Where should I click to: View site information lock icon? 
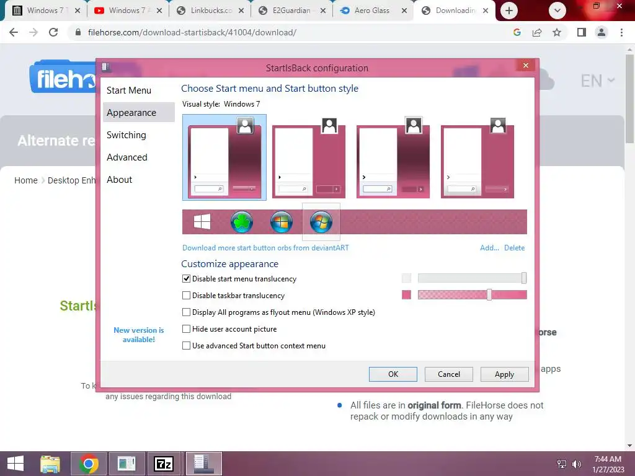tap(78, 32)
